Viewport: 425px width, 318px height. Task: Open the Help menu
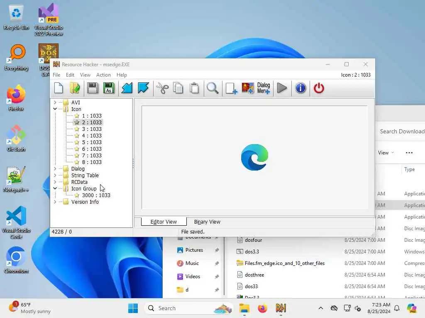pyautogui.click(x=122, y=75)
